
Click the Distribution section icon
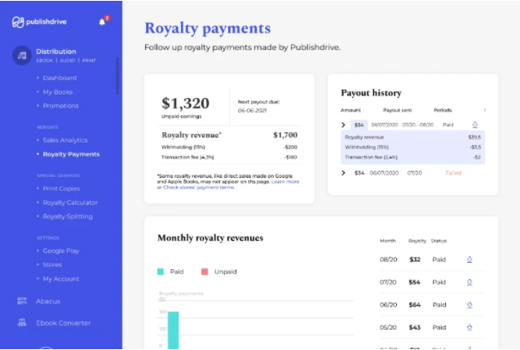click(x=22, y=56)
